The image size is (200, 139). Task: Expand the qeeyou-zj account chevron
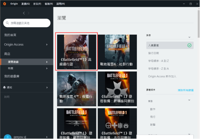pos(47,137)
